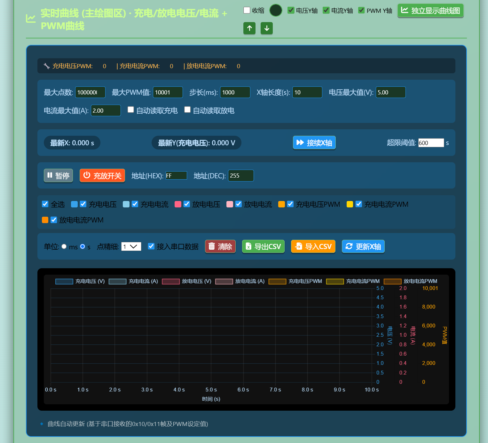Viewport: 488px width, 443px height.
Task: Click the 超限阈值 input field
Action: [431, 143]
